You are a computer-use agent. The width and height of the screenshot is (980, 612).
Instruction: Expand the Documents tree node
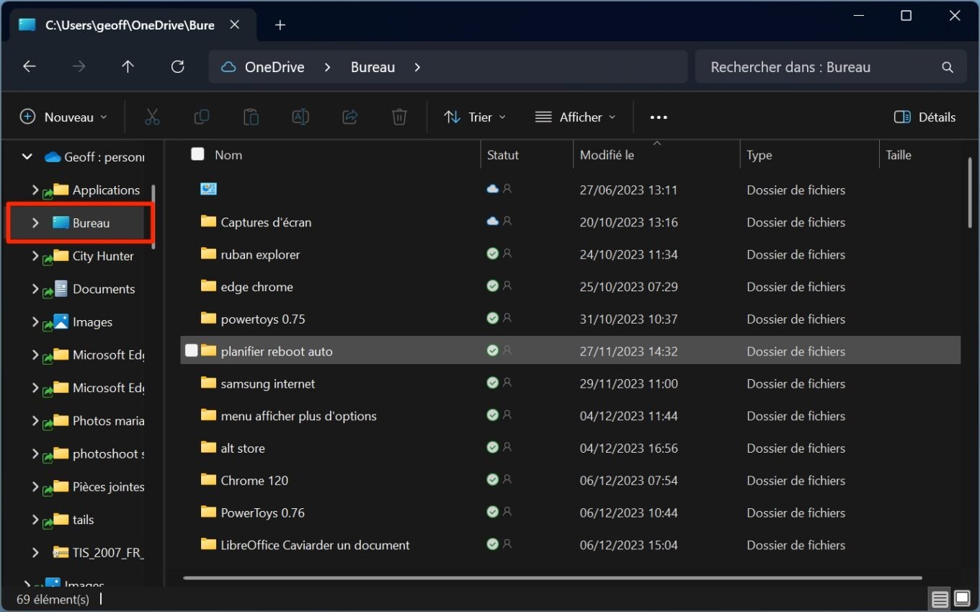[x=35, y=288]
